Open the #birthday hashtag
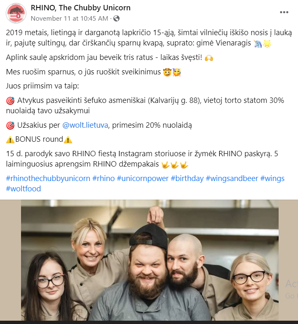 pos(187,179)
